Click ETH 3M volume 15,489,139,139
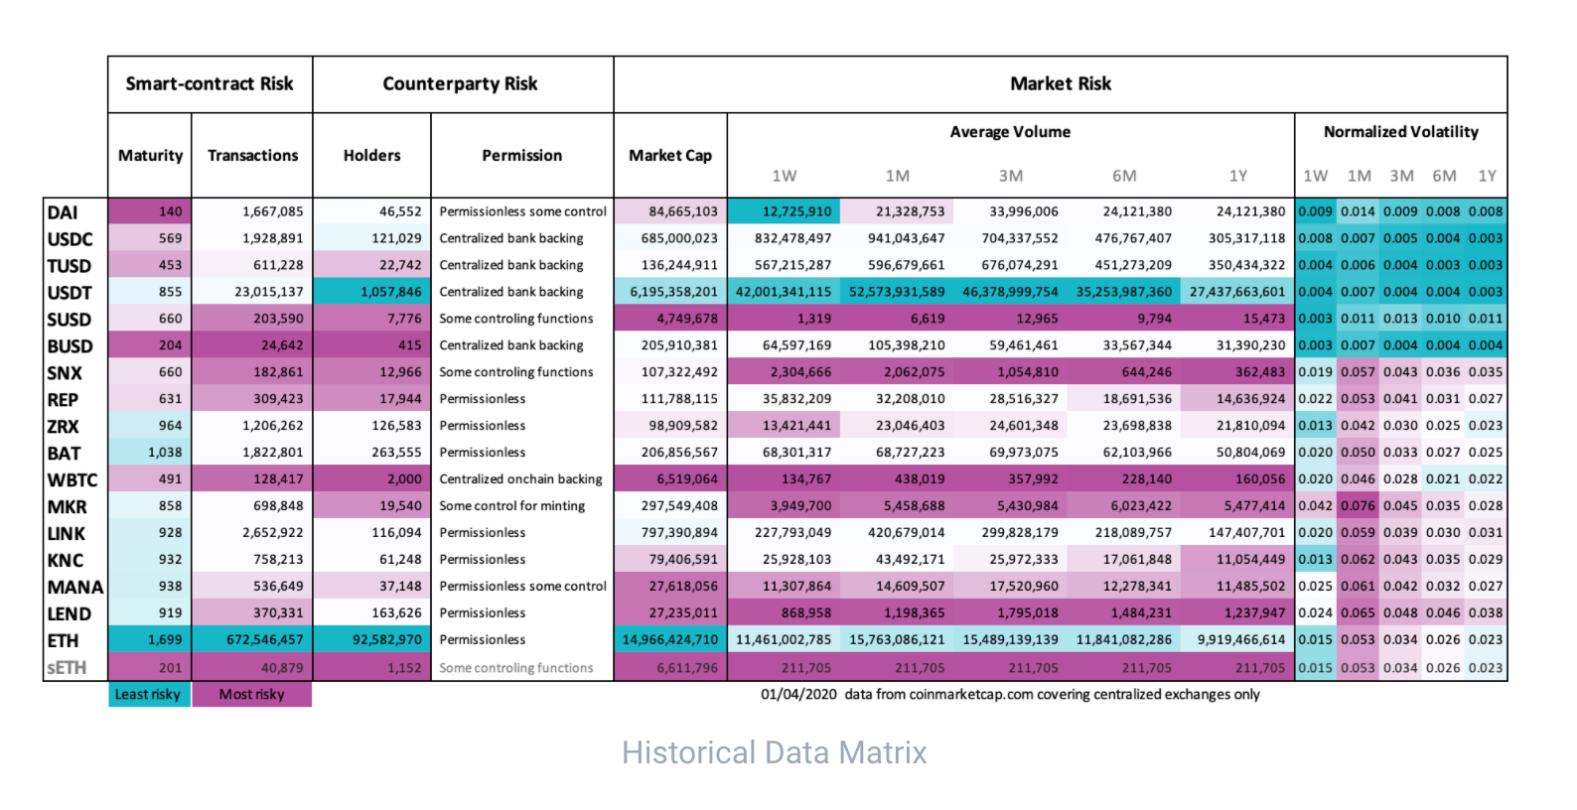This screenshot has width=1577, height=810. tap(1010, 640)
